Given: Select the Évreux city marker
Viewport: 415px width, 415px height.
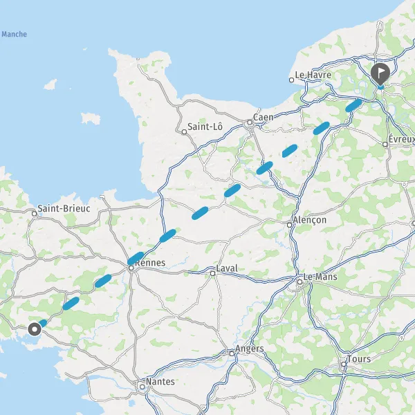Looking at the screenshot, I should click(x=385, y=145).
